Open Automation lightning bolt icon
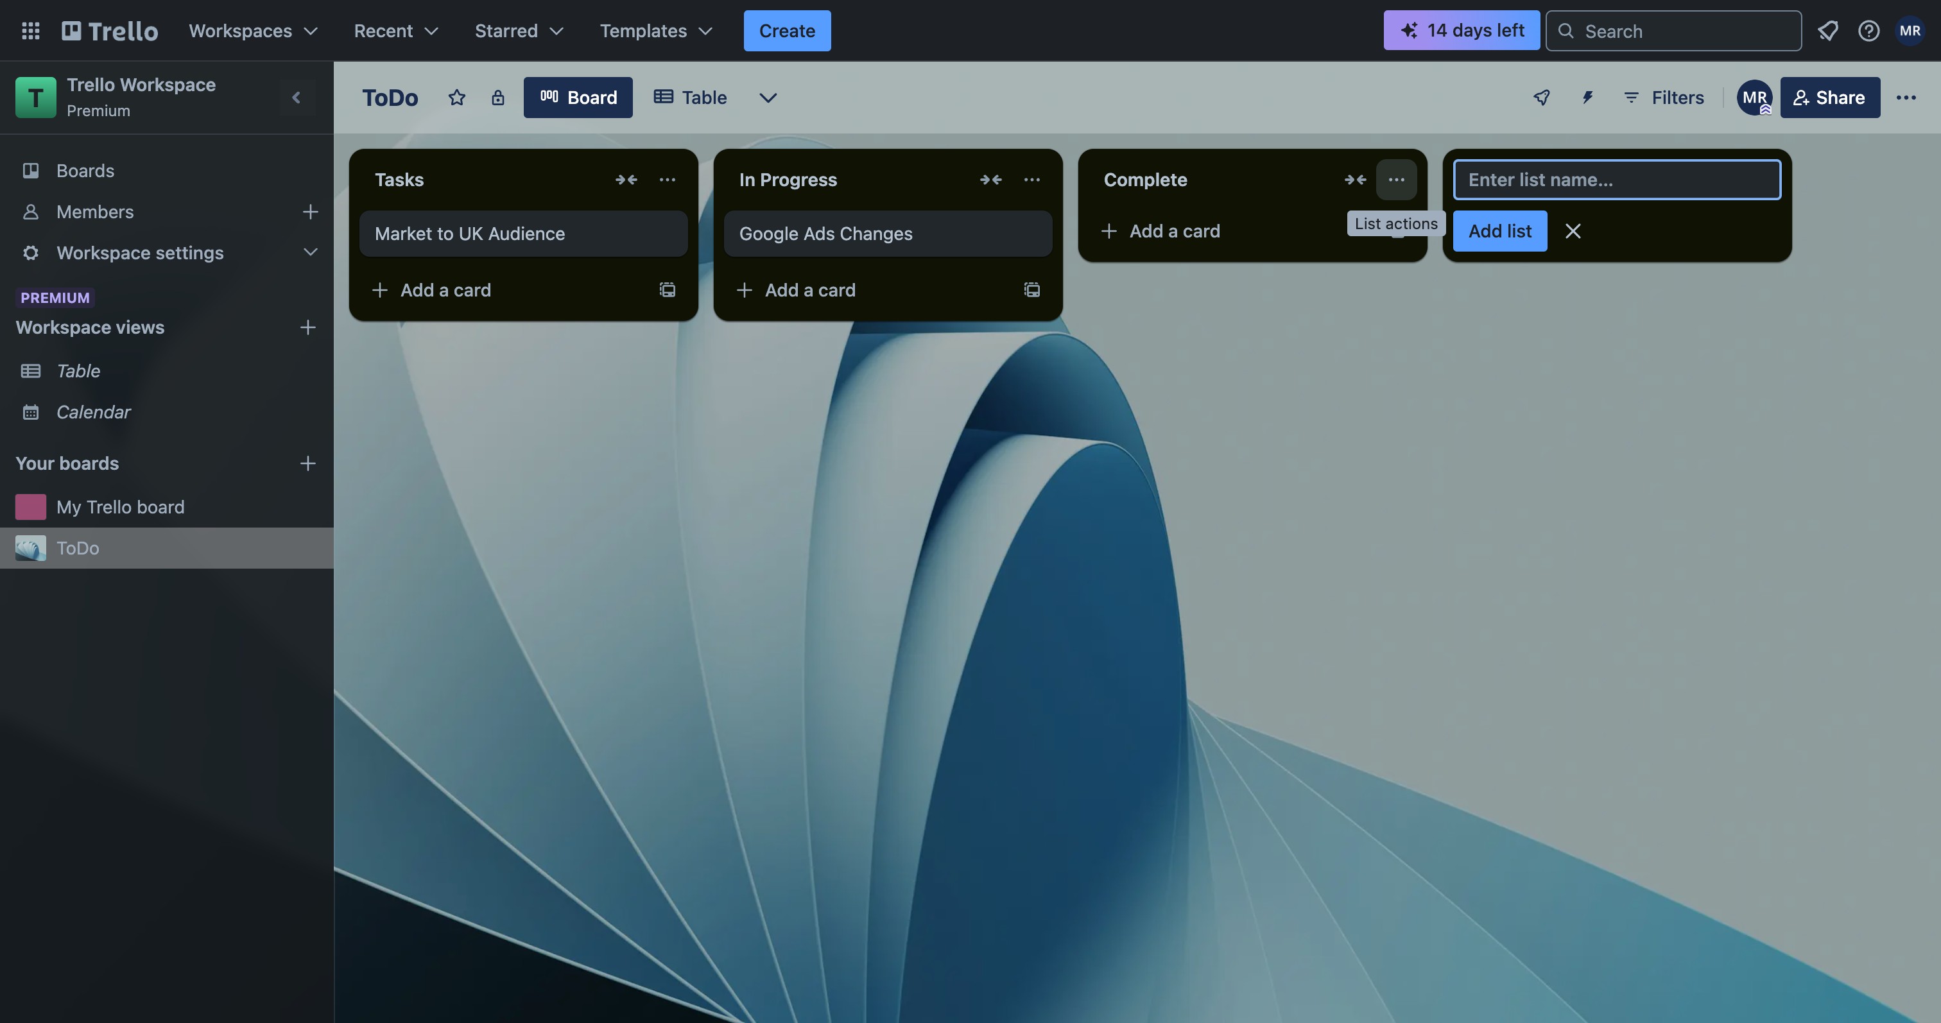 click(x=1587, y=97)
